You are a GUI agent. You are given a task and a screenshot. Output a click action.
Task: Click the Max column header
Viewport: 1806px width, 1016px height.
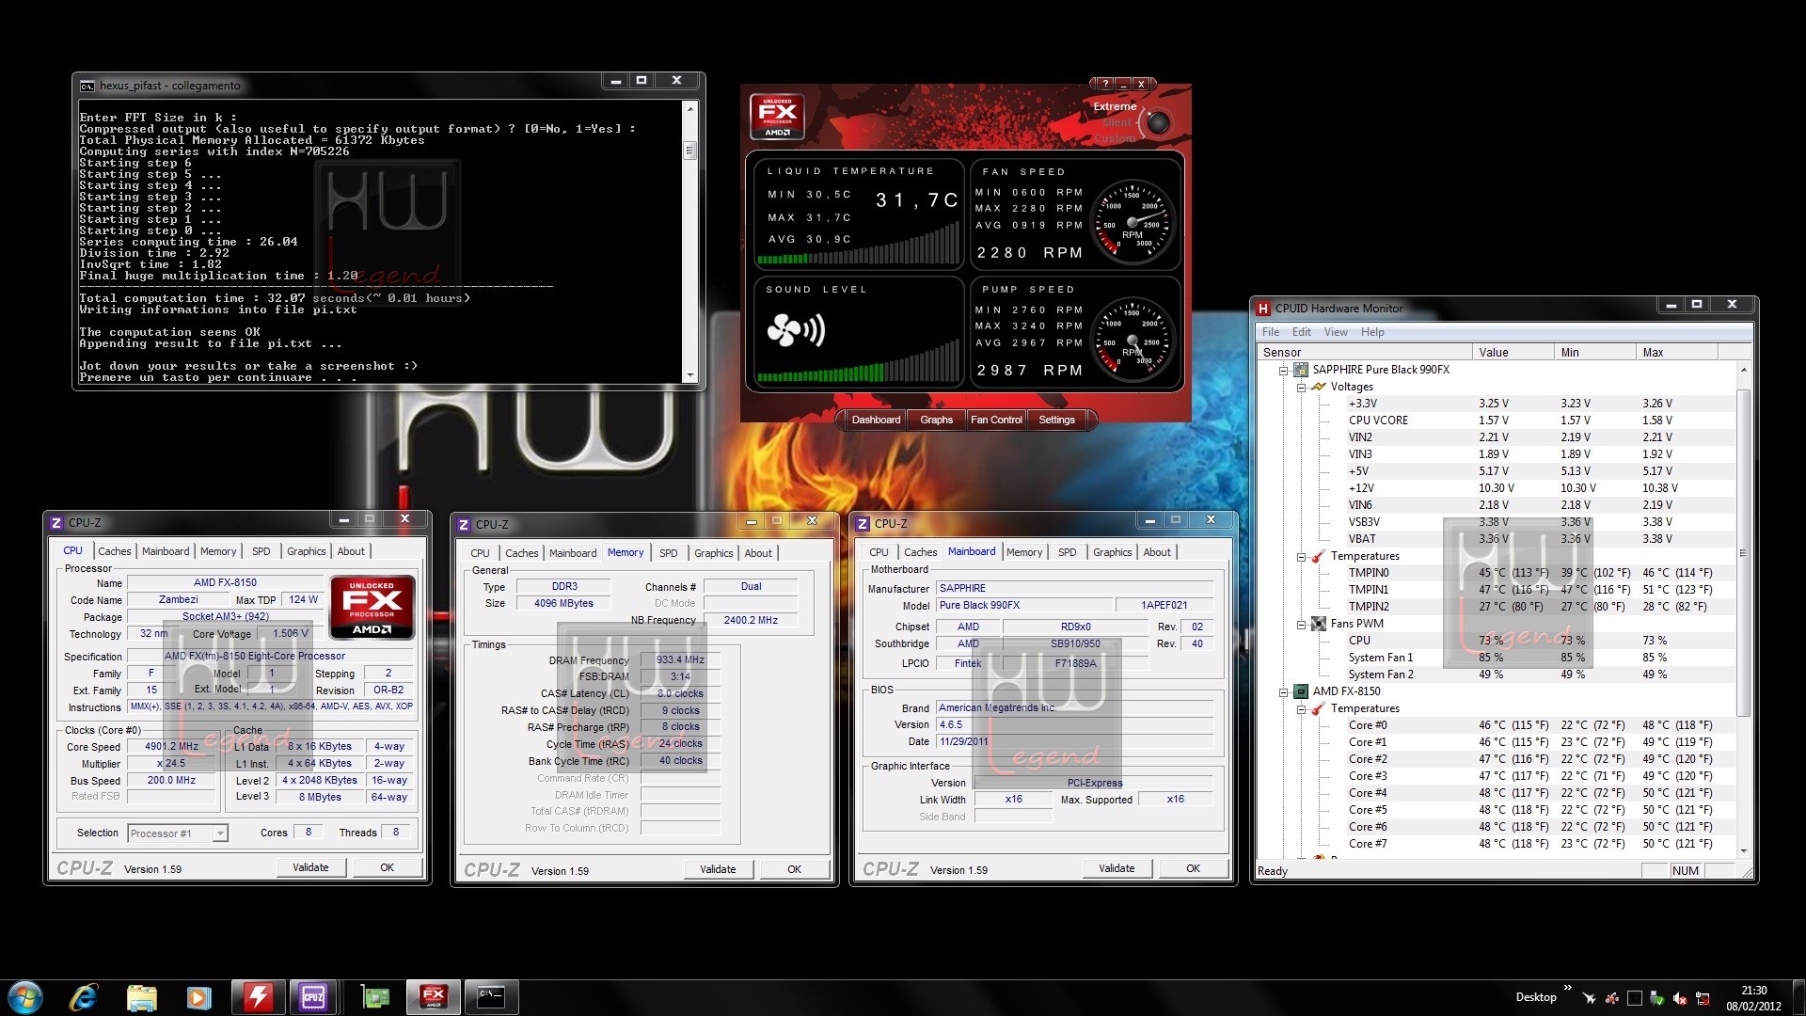pyautogui.click(x=1677, y=353)
